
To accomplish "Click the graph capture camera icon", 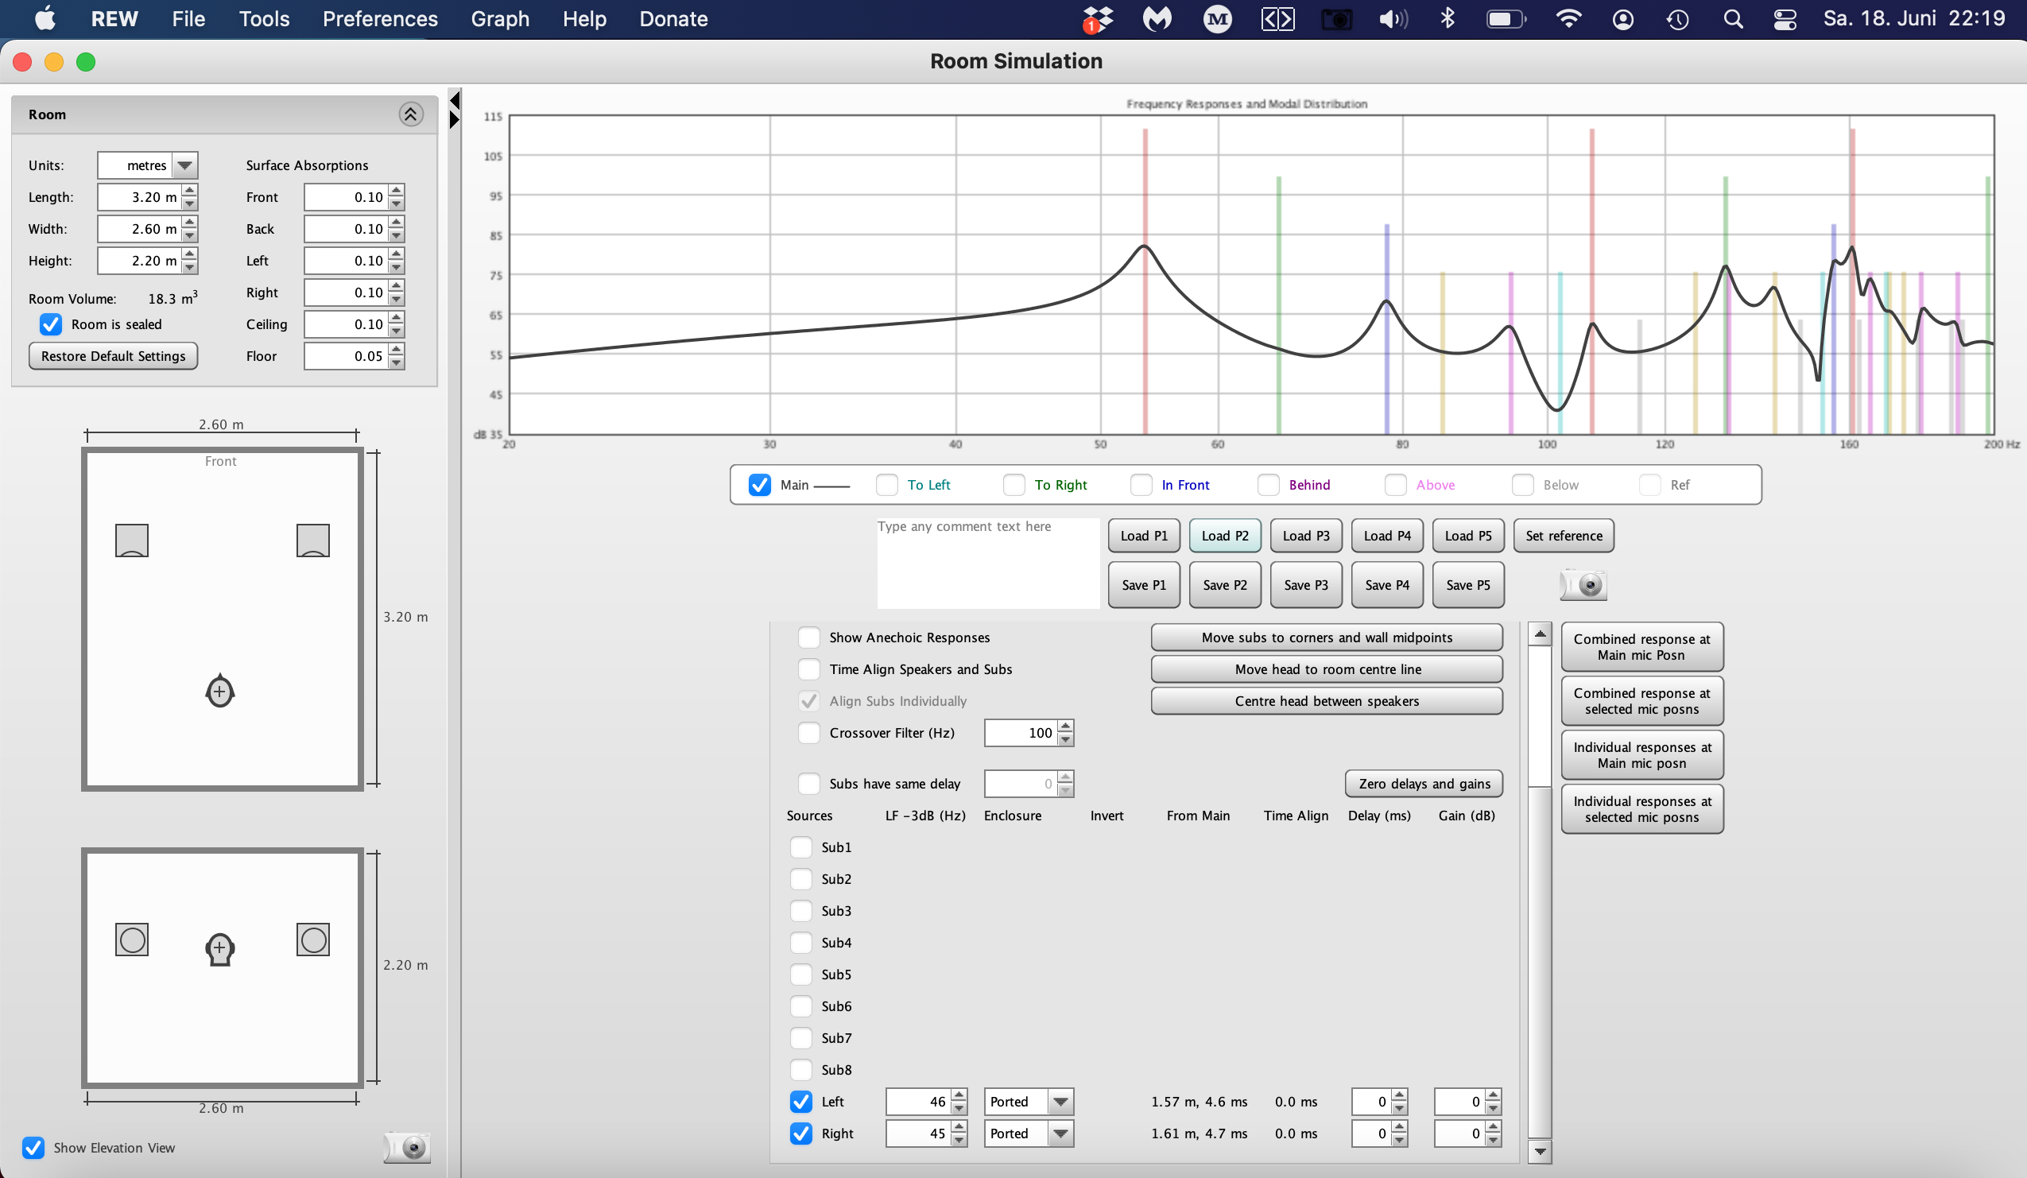I will (x=1583, y=584).
